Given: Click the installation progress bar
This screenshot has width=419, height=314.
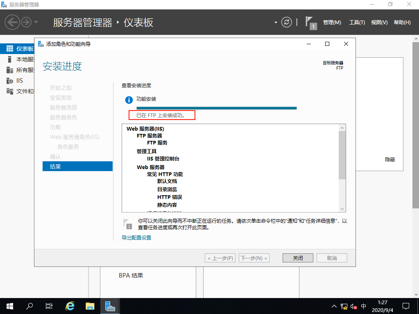Looking at the screenshot, I should [216, 108].
